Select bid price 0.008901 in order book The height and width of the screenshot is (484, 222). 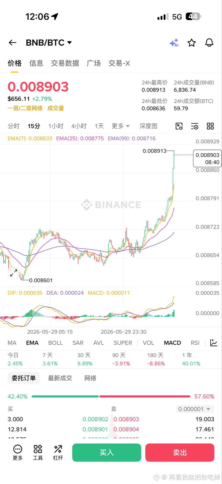click(x=95, y=429)
